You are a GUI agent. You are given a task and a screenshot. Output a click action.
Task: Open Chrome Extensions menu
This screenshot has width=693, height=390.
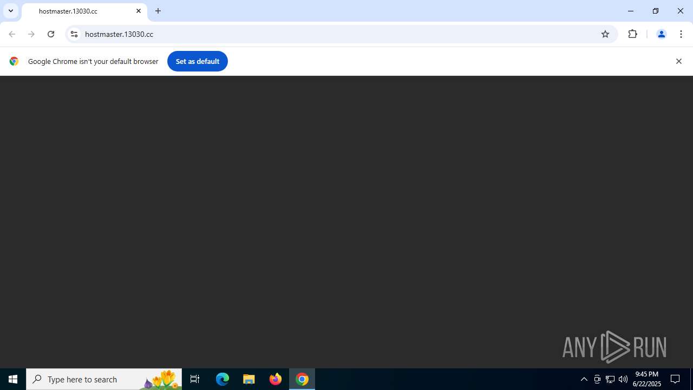(x=633, y=34)
